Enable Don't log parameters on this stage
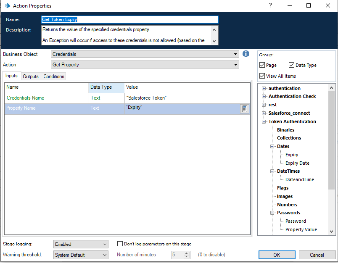Screen dimensions: 338x266 point(120,244)
